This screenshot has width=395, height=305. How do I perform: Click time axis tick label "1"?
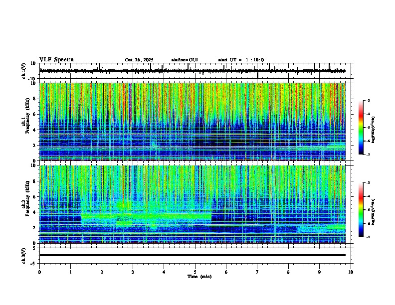[x=70, y=272]
